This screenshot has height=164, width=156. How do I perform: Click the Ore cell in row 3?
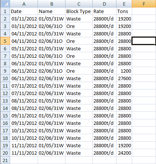coord(79,26)
